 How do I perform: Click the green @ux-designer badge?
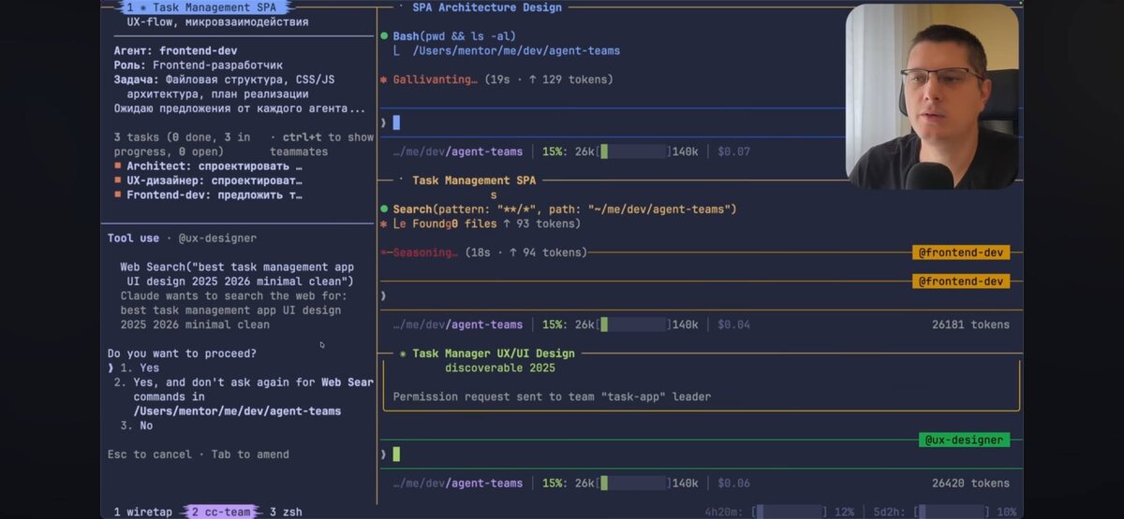click(x=964, y=440)
